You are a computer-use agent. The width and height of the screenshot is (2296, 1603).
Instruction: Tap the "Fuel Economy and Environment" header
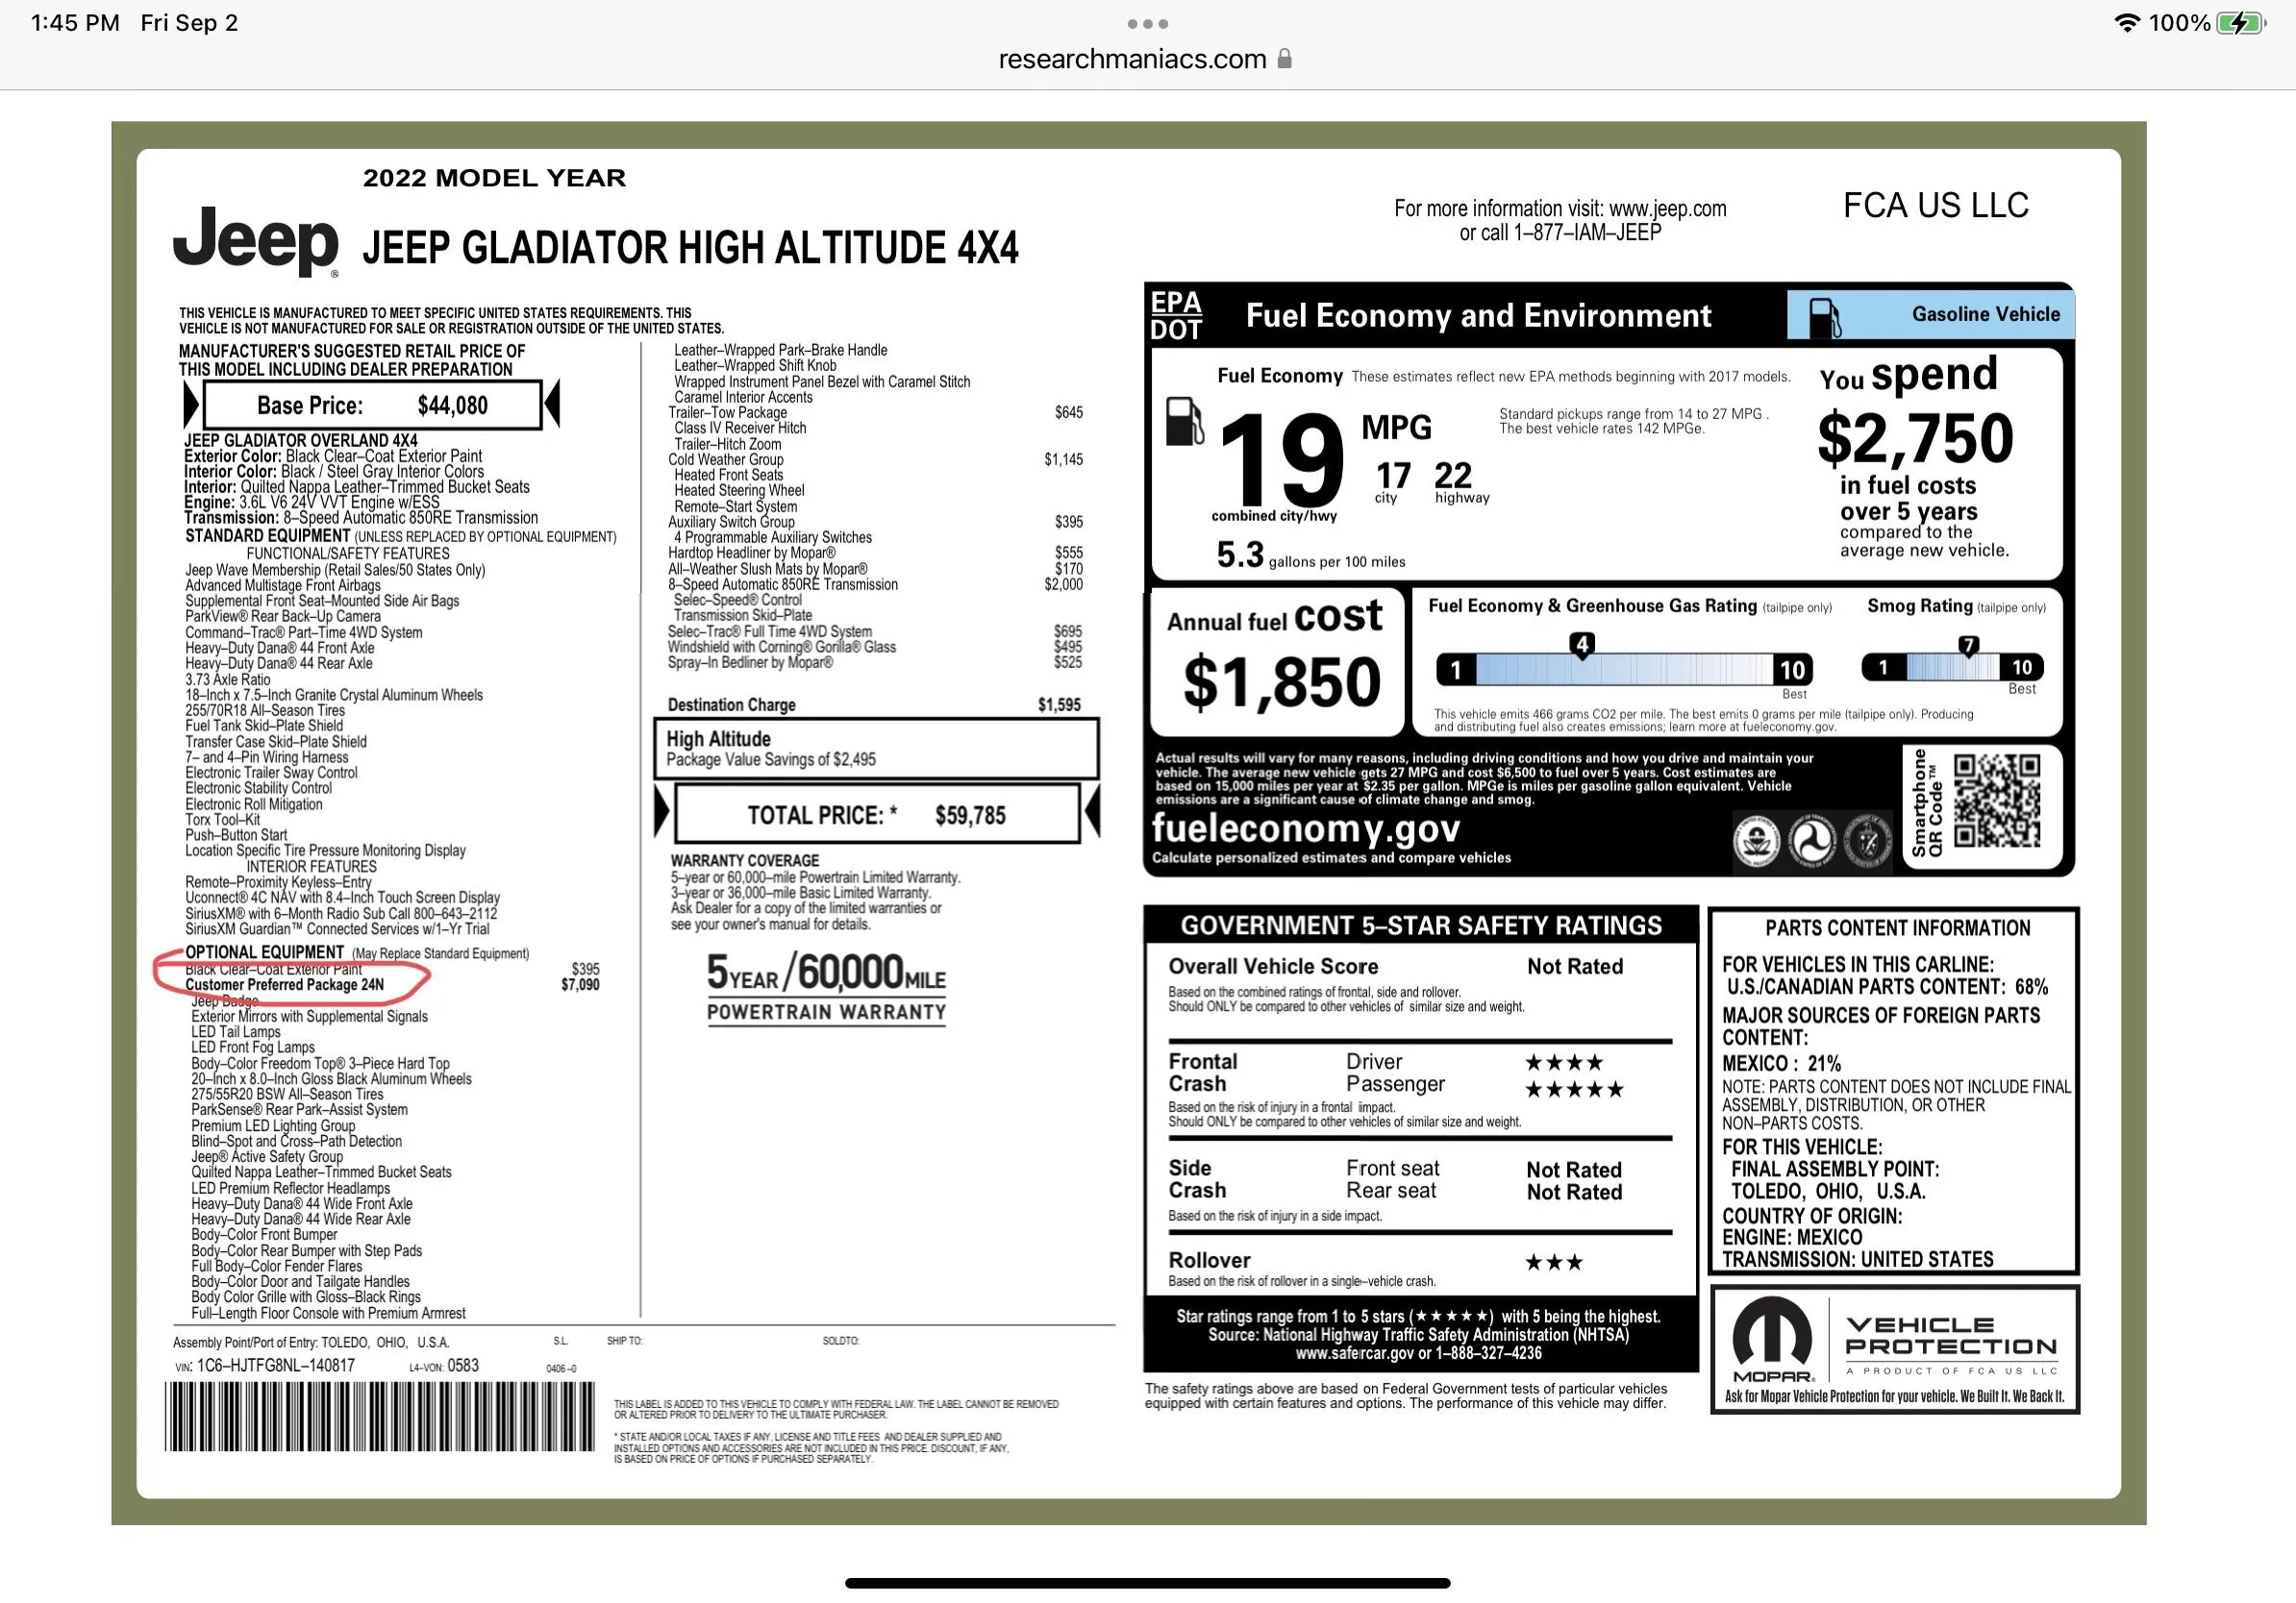pos(1478,316)
